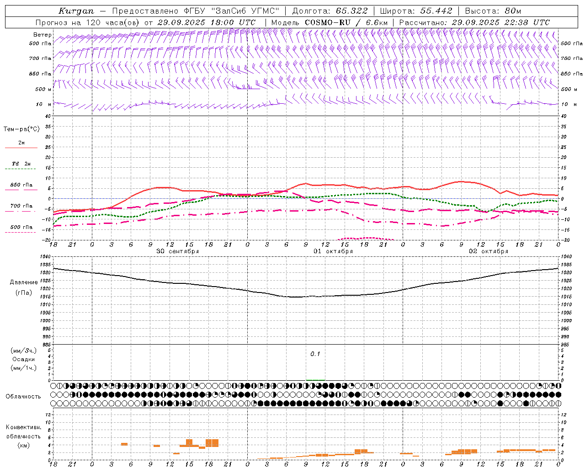The height and width of the screenshot is (468, 585).
Task: Click the '0.1' precipitation value annotation
Action: [315, 354]
